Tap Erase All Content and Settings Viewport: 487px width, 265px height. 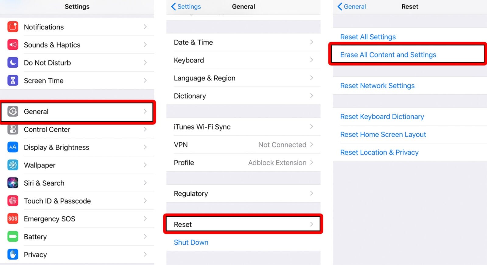pyautogui.click(x=388, y=55)
